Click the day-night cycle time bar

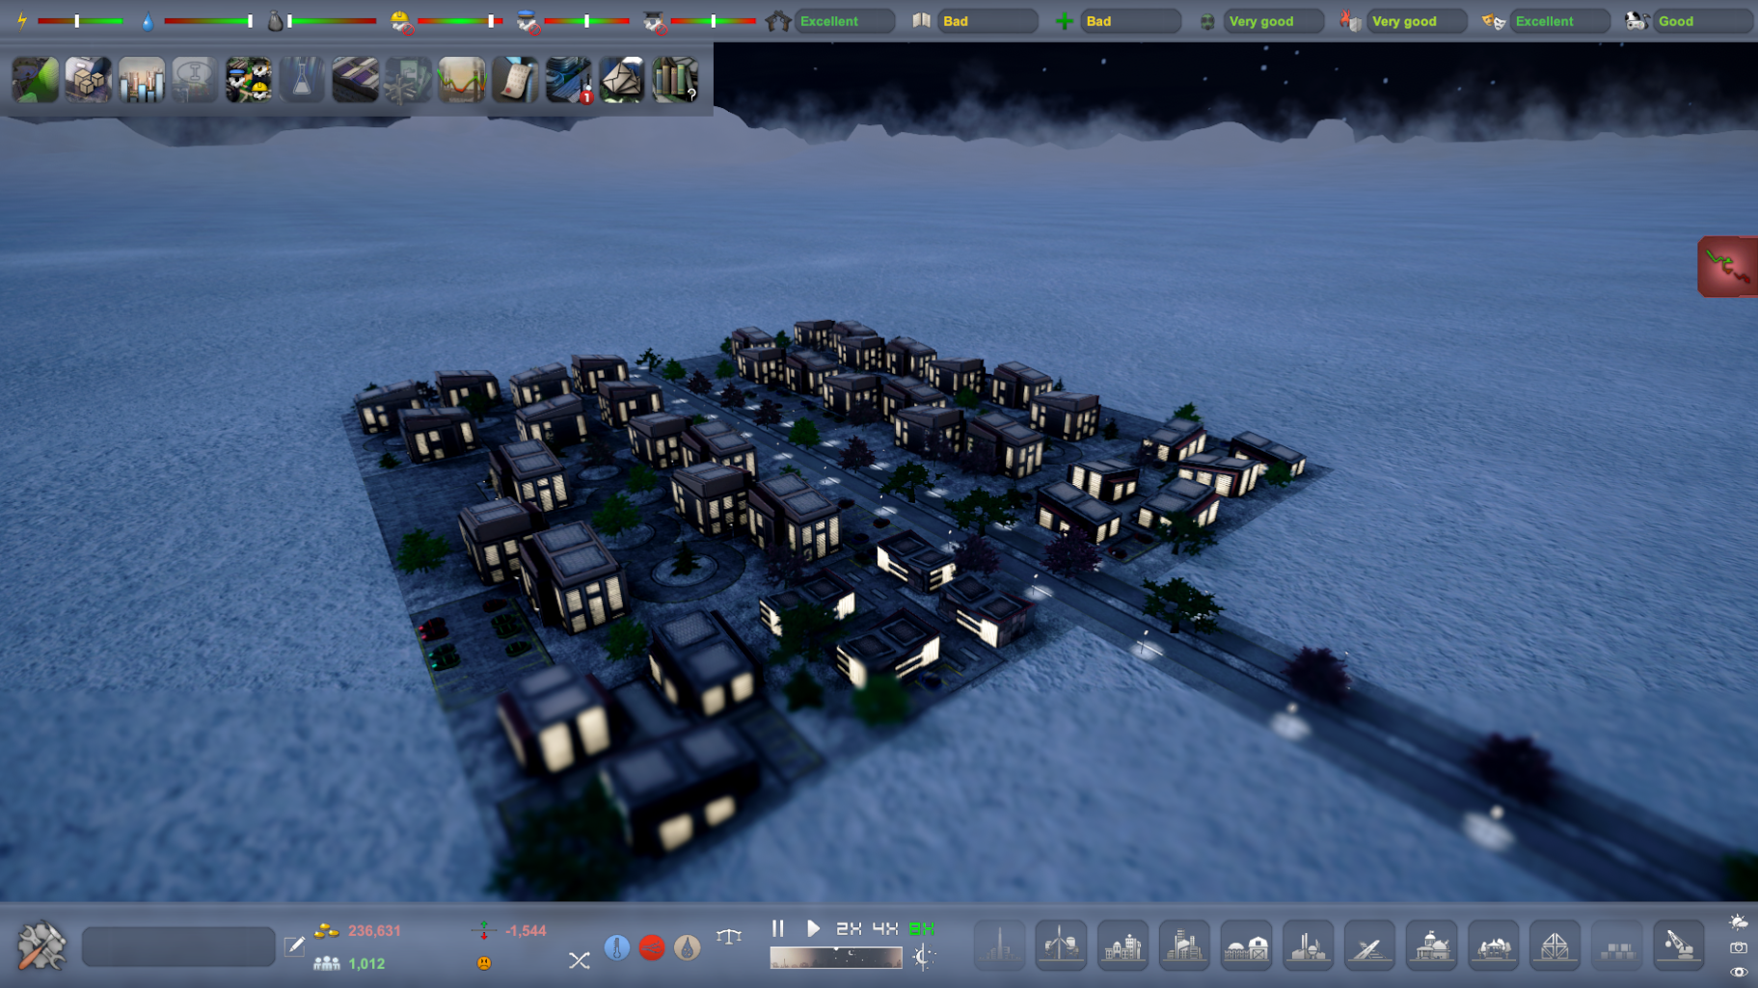(836, 957)
